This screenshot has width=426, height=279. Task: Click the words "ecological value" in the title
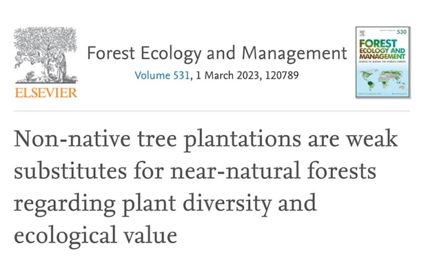tap(95, 235)
